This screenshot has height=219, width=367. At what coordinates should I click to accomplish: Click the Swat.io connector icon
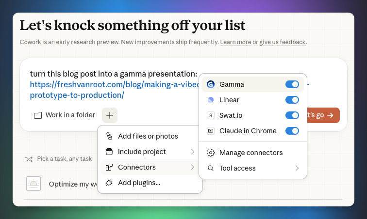click(x=211, y=115)
